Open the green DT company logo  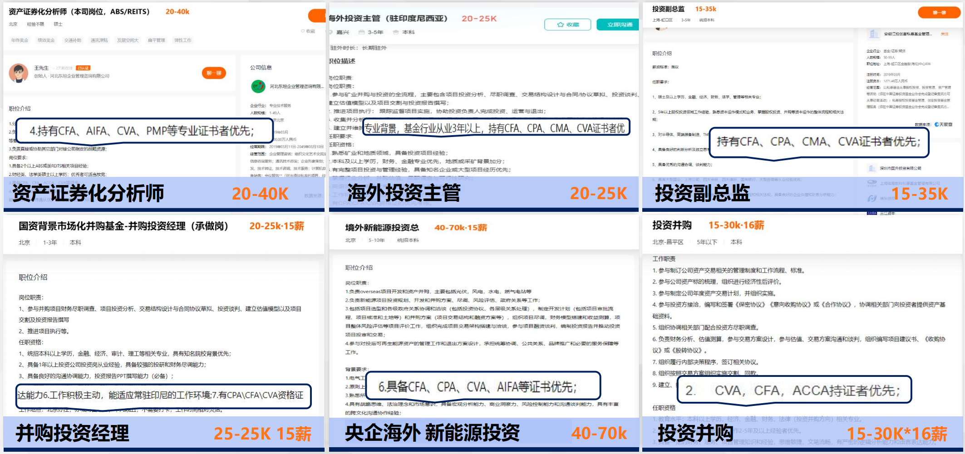258,86
